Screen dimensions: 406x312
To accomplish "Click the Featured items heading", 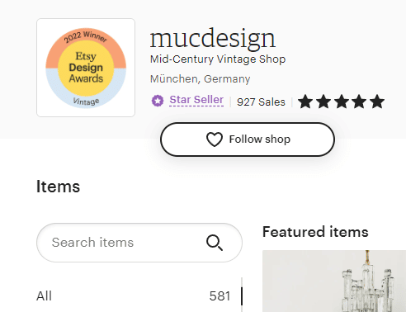I will point(315,232).
